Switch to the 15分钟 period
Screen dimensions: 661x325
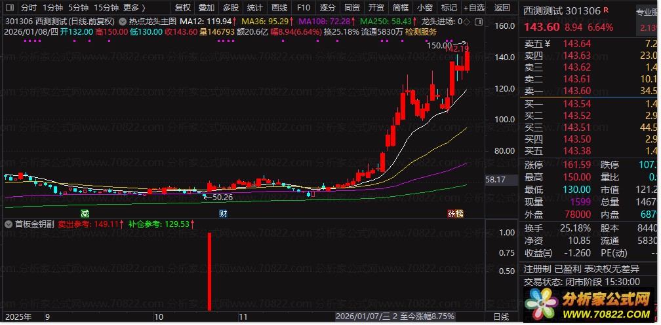coord(106,8)
